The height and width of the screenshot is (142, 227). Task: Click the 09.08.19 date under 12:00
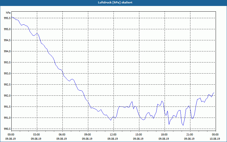112,139
